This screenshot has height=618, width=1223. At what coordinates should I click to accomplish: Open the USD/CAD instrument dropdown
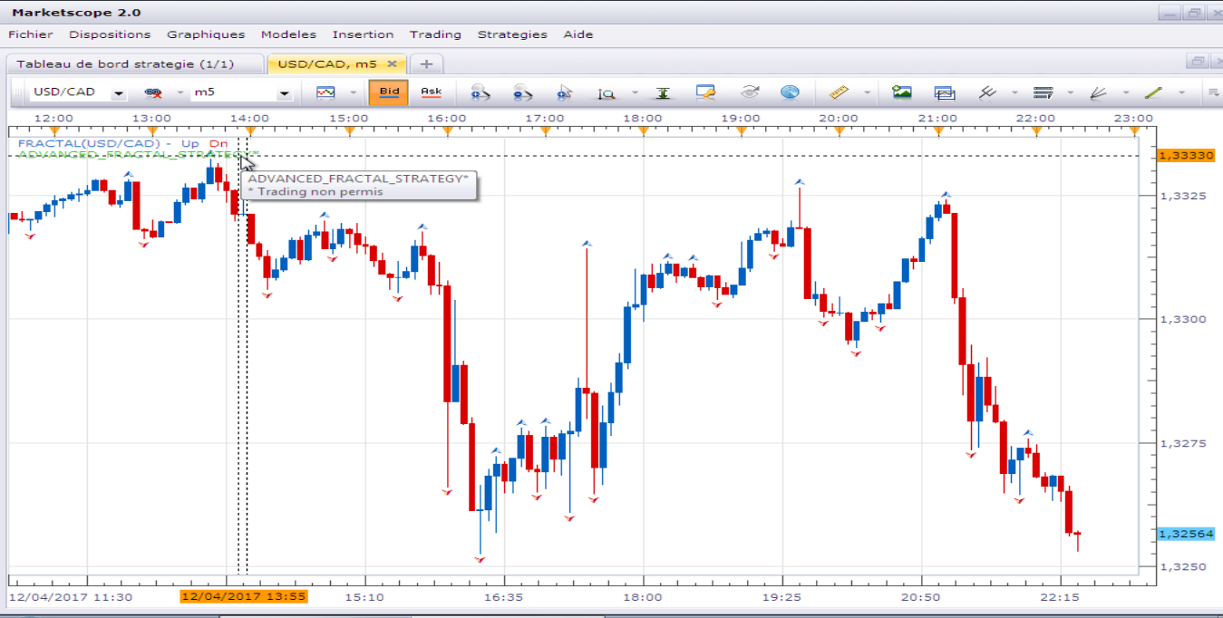pyautogui.click(x=119, y=92)
